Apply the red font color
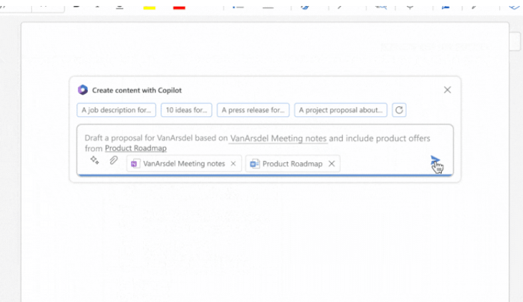Image resolution: width=523 pixels, height=302 pixels. (179, 6)
